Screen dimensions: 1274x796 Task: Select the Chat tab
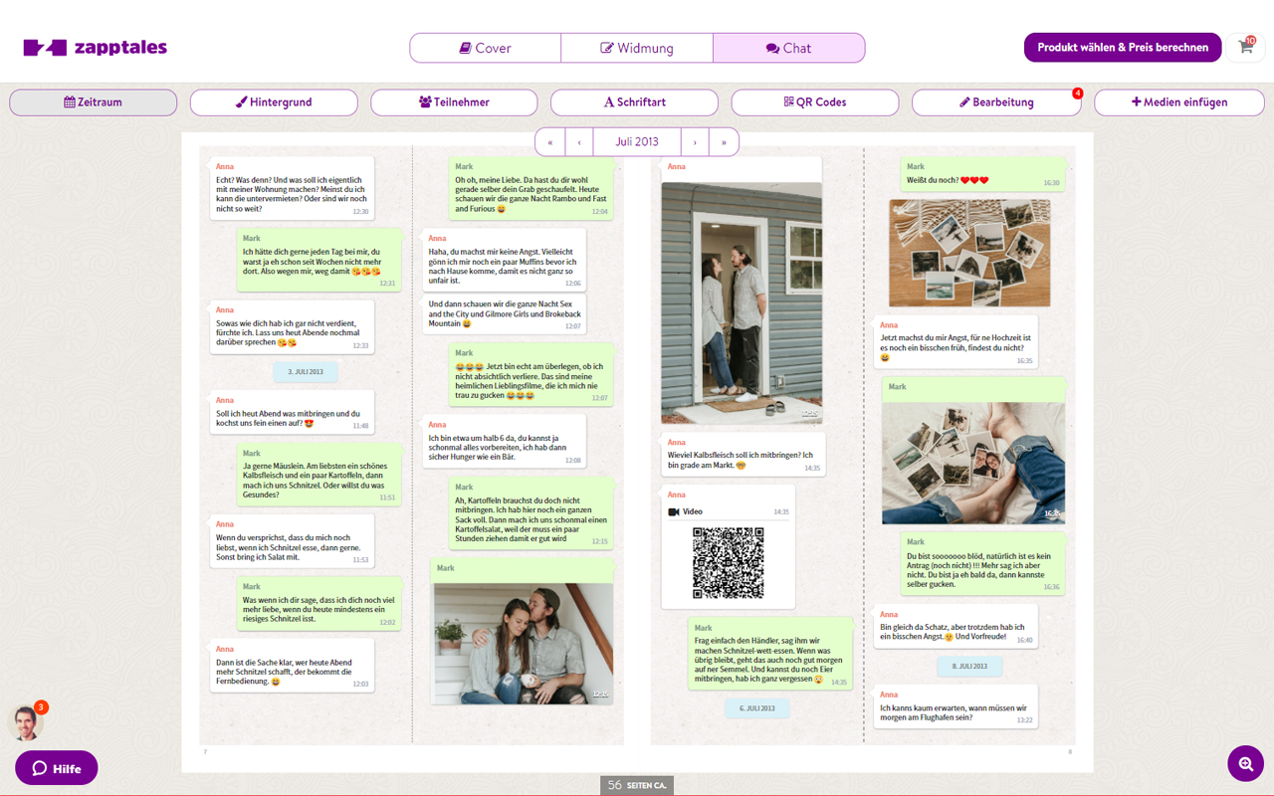788,48
